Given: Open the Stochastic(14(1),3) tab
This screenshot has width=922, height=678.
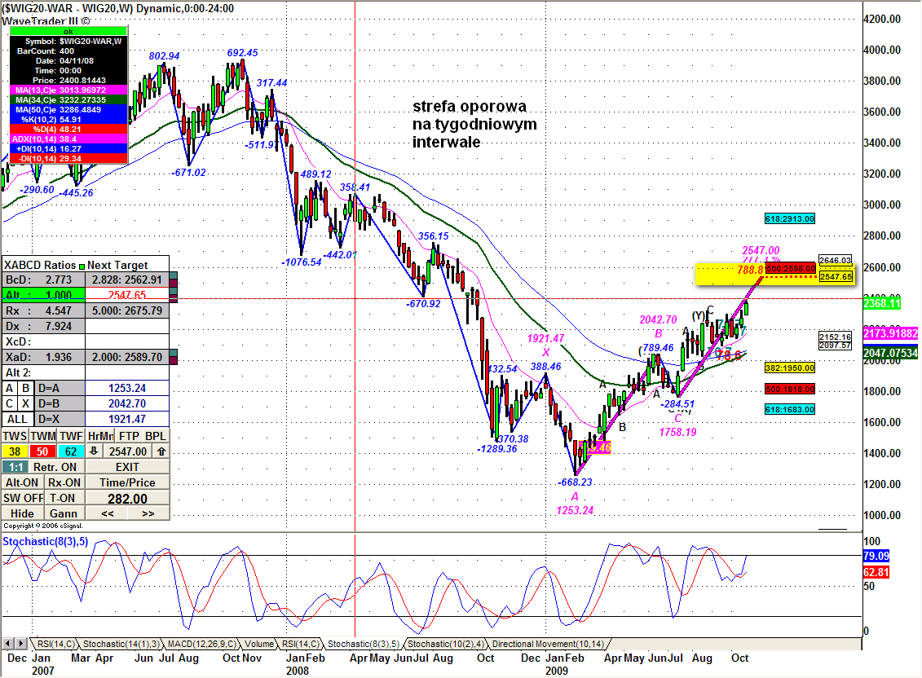Looking at the screenshot, I should click(121, 644).
